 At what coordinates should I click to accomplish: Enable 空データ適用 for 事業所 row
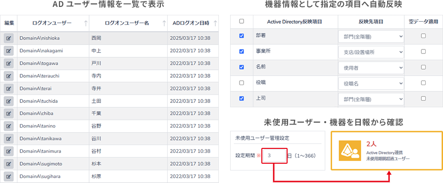pyautogui.click(x=423, y=51)
